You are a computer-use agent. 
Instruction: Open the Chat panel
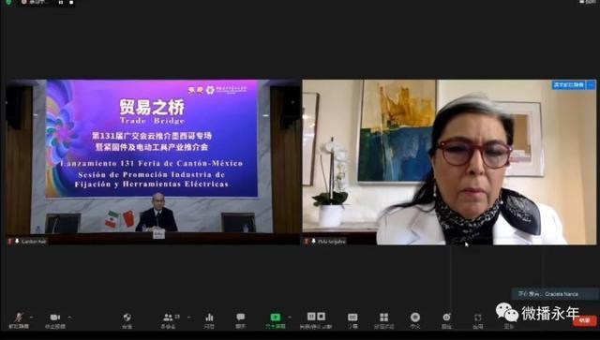pyautogui.click(x=240, y=320)
